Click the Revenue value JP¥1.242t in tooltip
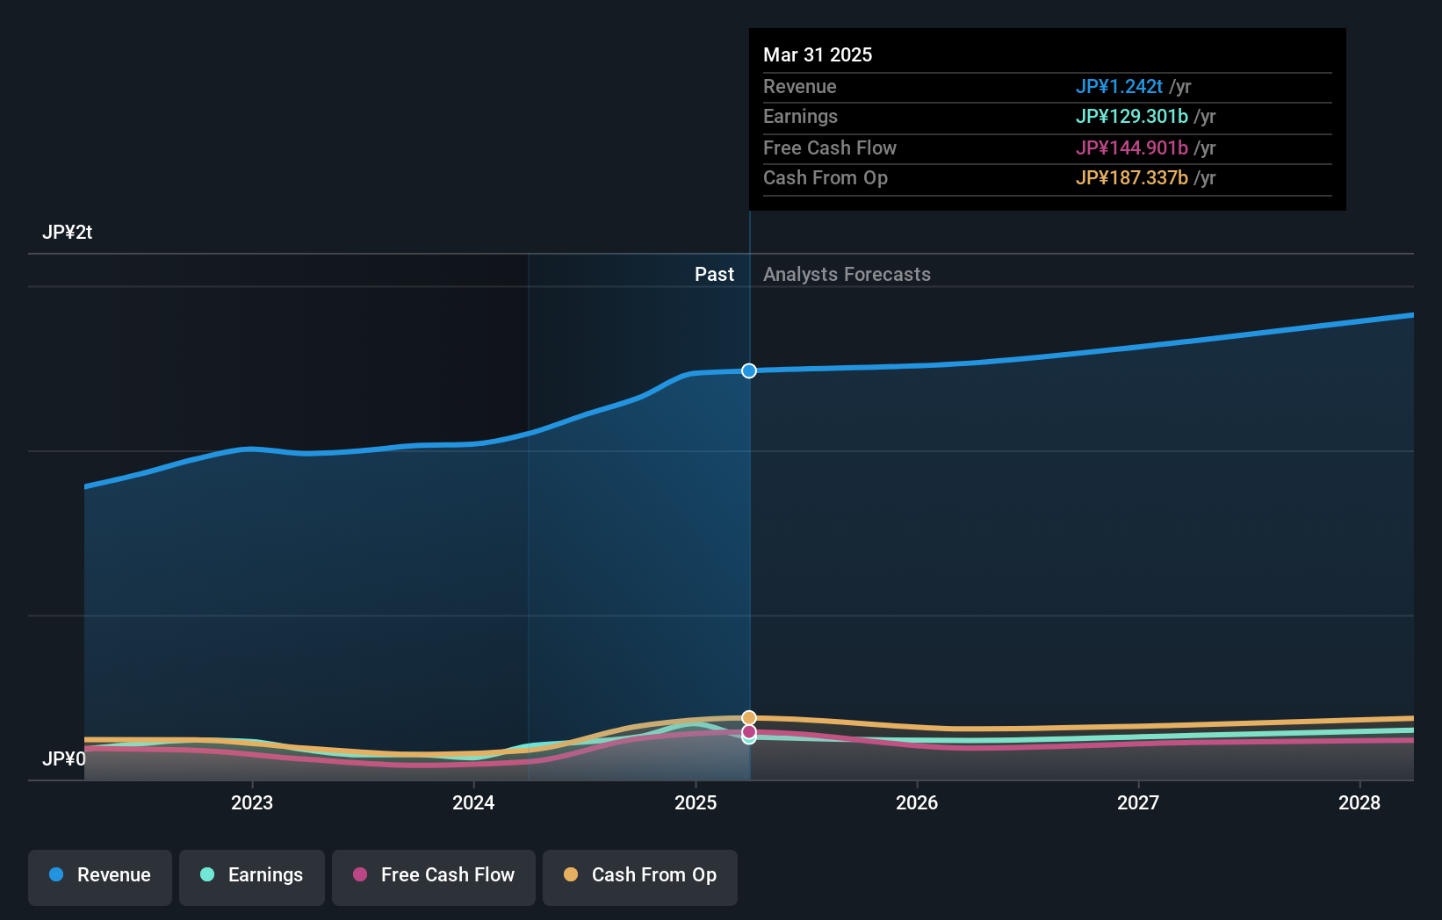Screen dimensions: 1442x920 click(x=1118, y=86)
